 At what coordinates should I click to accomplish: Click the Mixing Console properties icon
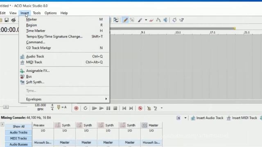(x=178, y=118)
